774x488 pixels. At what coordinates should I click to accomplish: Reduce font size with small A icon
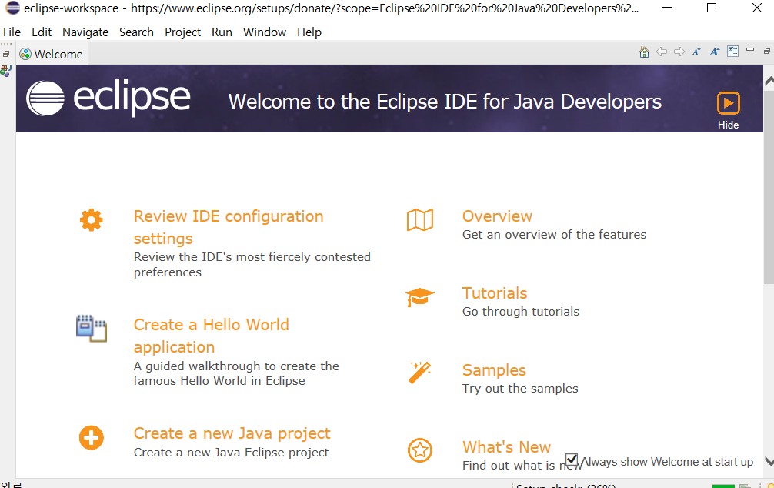pos(696,52)
